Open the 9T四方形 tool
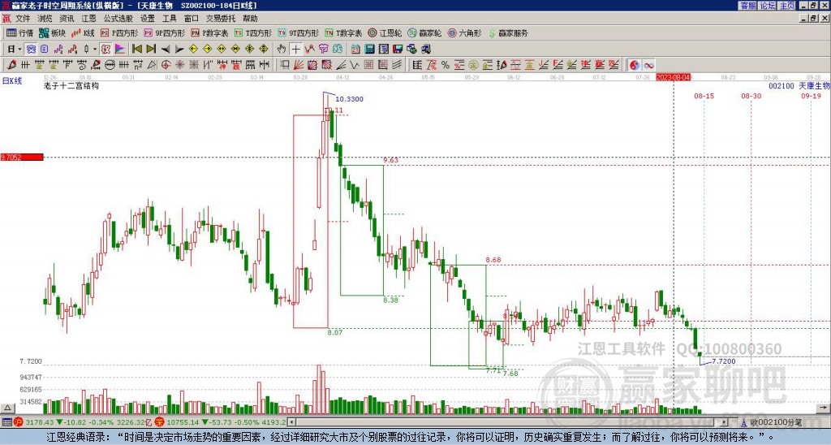The image size is (831, 445). [x=298, y=32]
